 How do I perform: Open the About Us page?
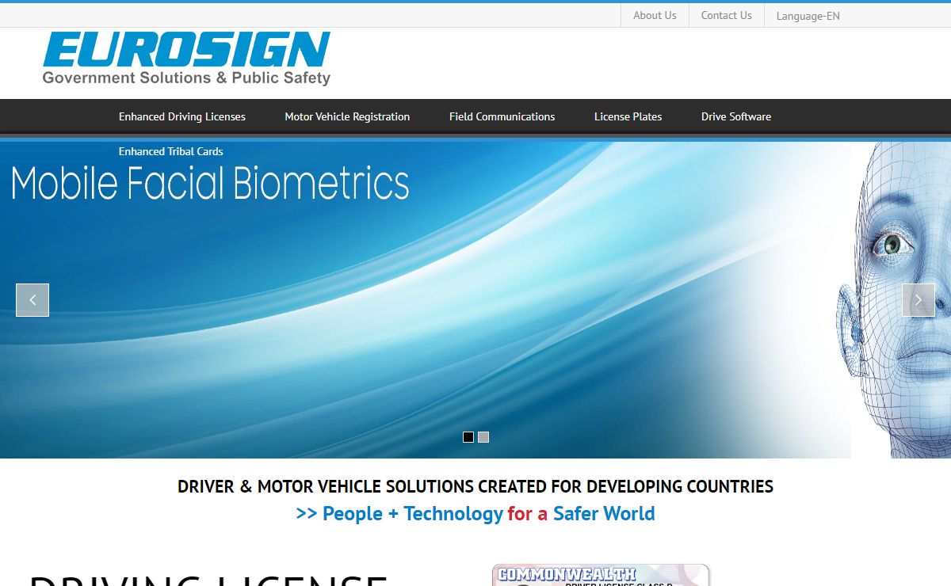pos(655,15)
